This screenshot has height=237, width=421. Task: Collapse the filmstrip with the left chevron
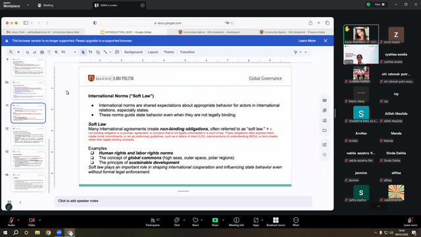point(20,202)
